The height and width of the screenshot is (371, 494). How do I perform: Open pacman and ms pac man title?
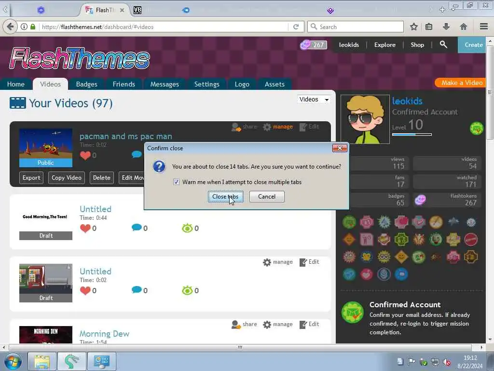pyautogui.click(x=126, y=136)
